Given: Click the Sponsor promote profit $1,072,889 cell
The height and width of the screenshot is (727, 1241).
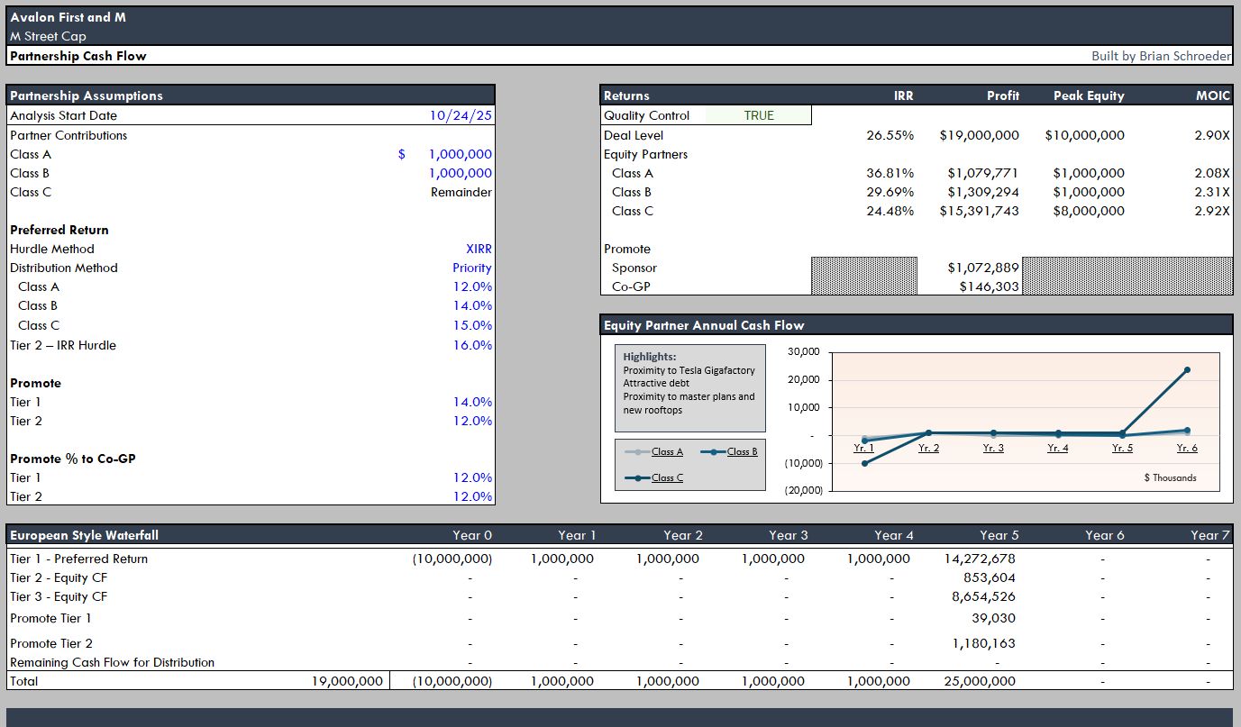Looking at the screenshot, I should click(983, 268).
